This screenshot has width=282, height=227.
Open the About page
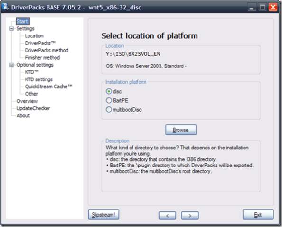point(23,115)
